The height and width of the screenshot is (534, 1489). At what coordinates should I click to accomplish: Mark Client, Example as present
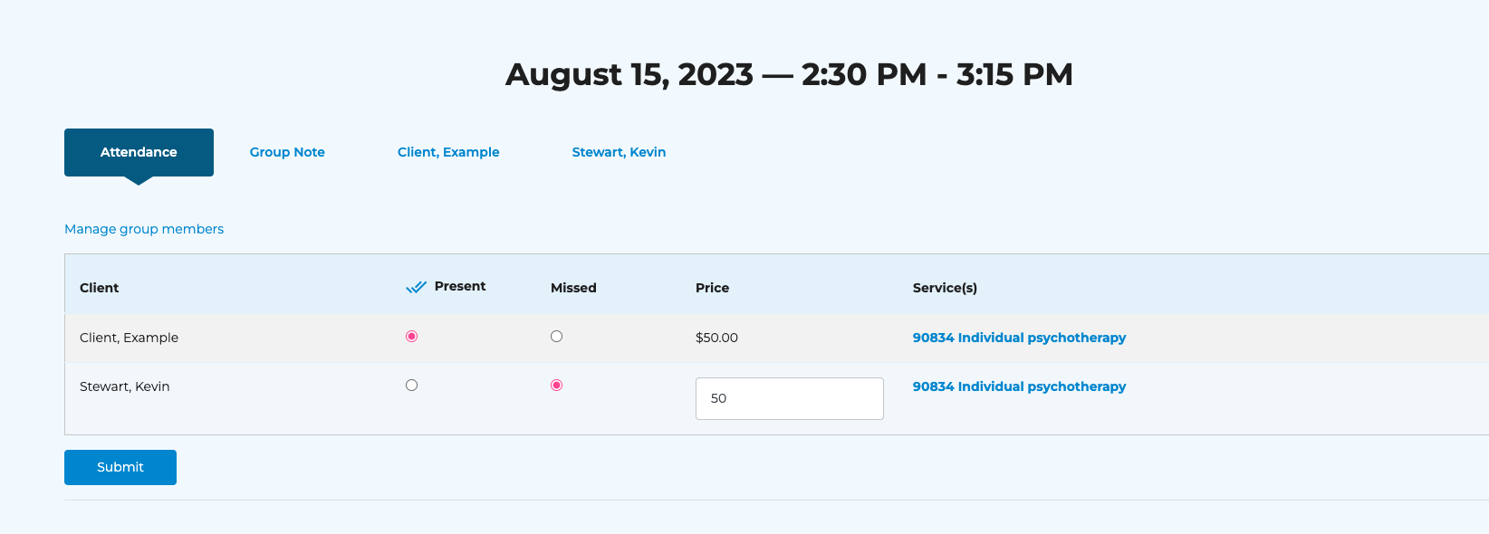412,337
